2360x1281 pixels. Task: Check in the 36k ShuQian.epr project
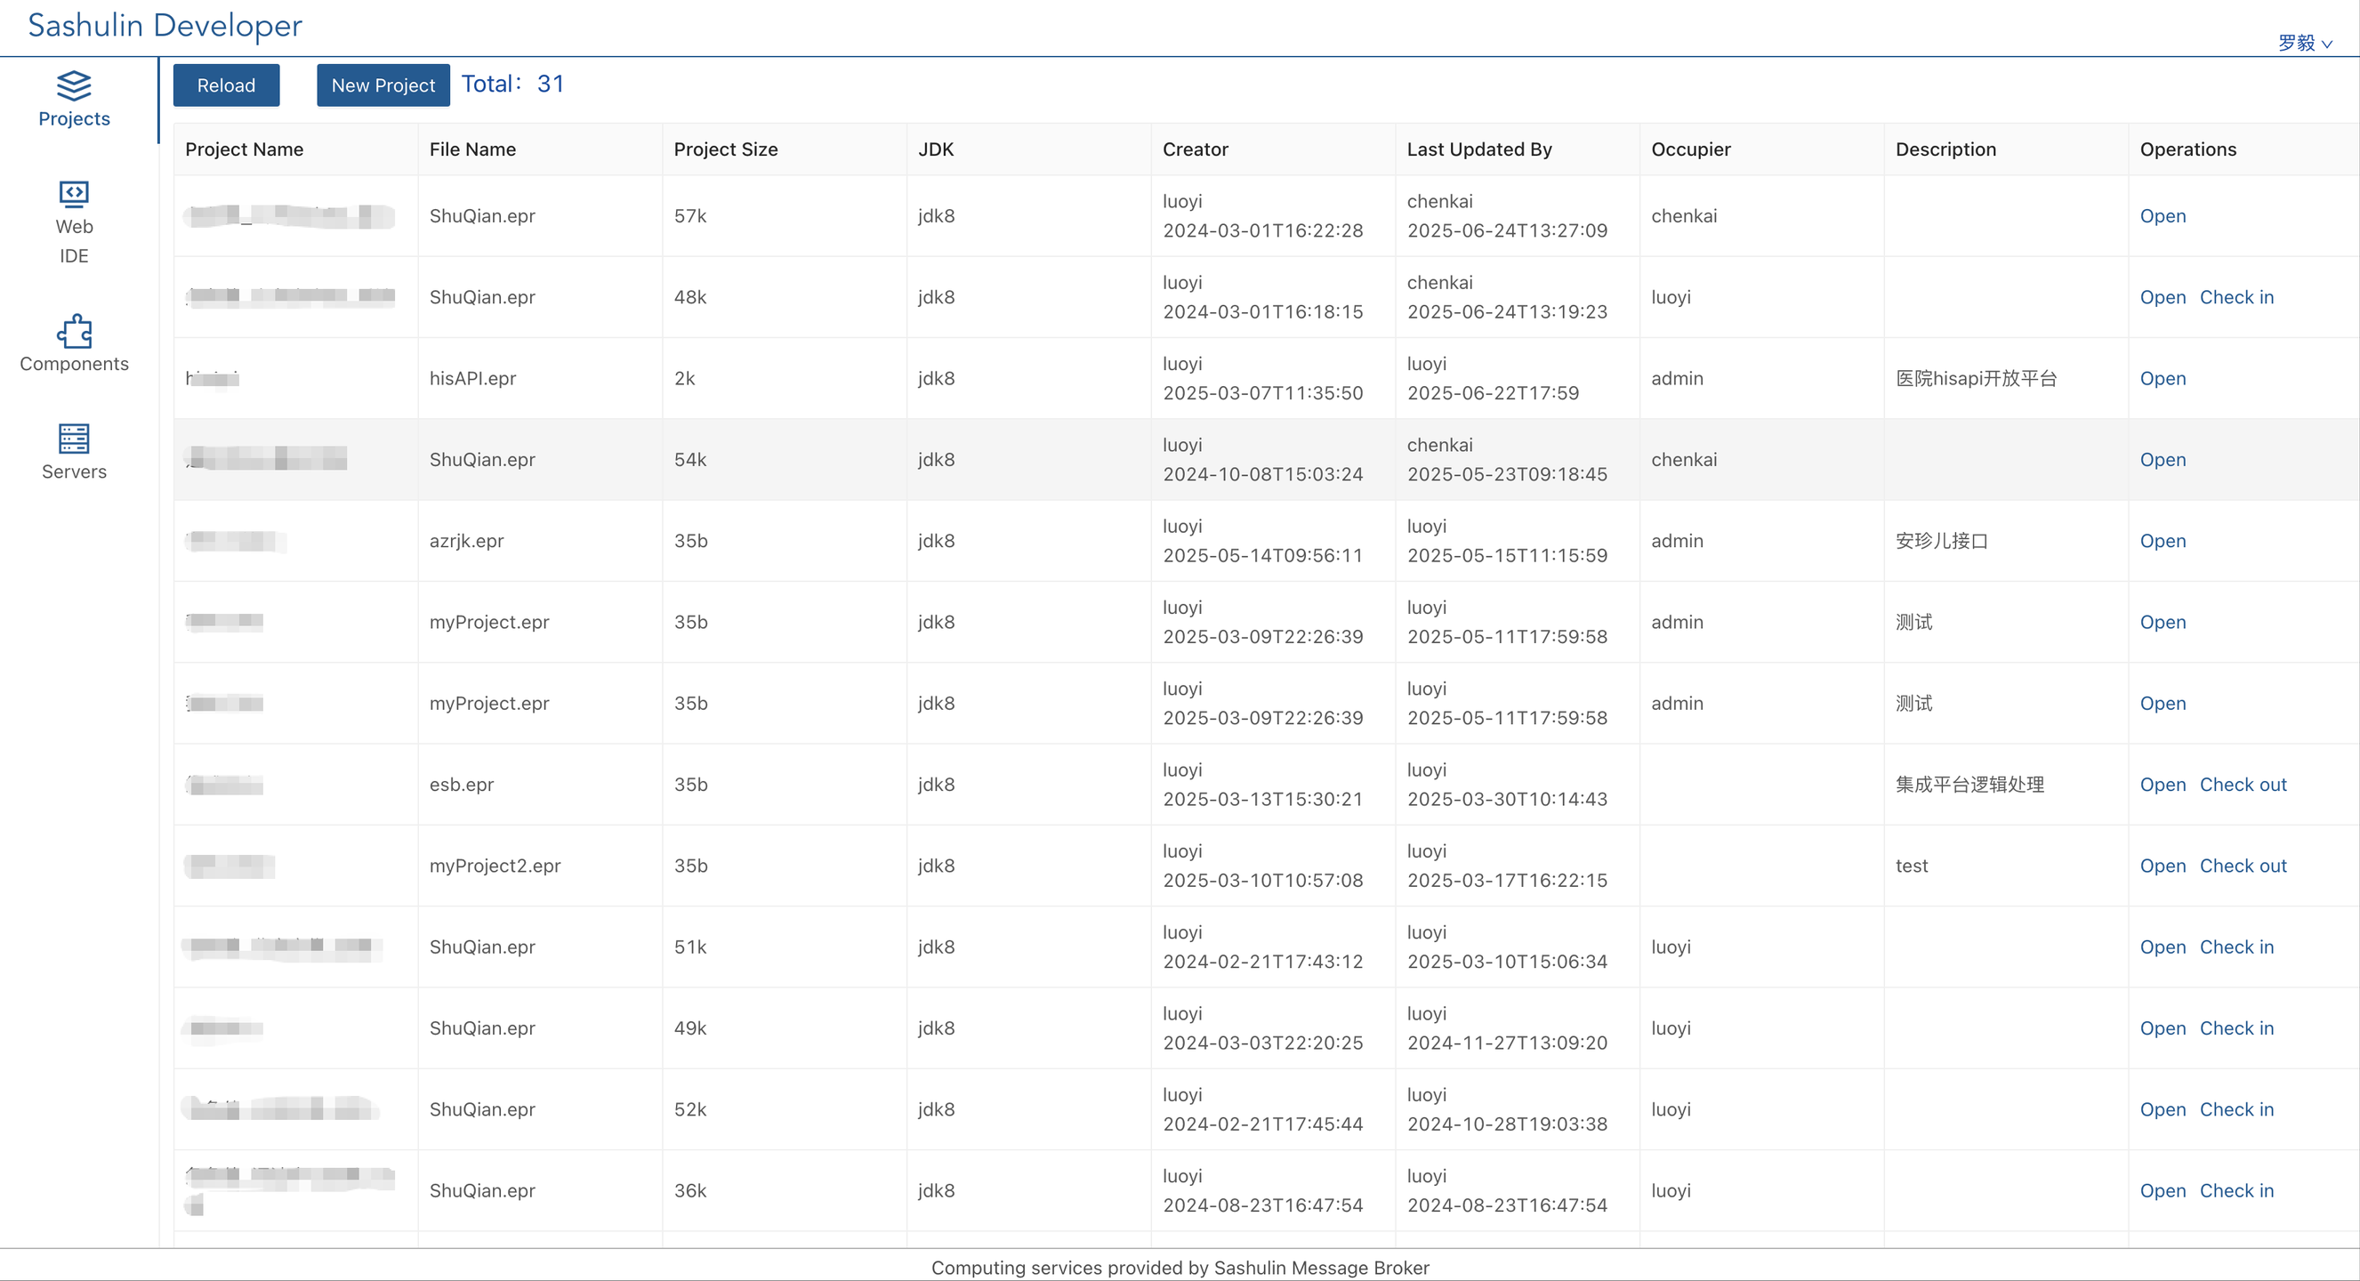point(2236,1190)
